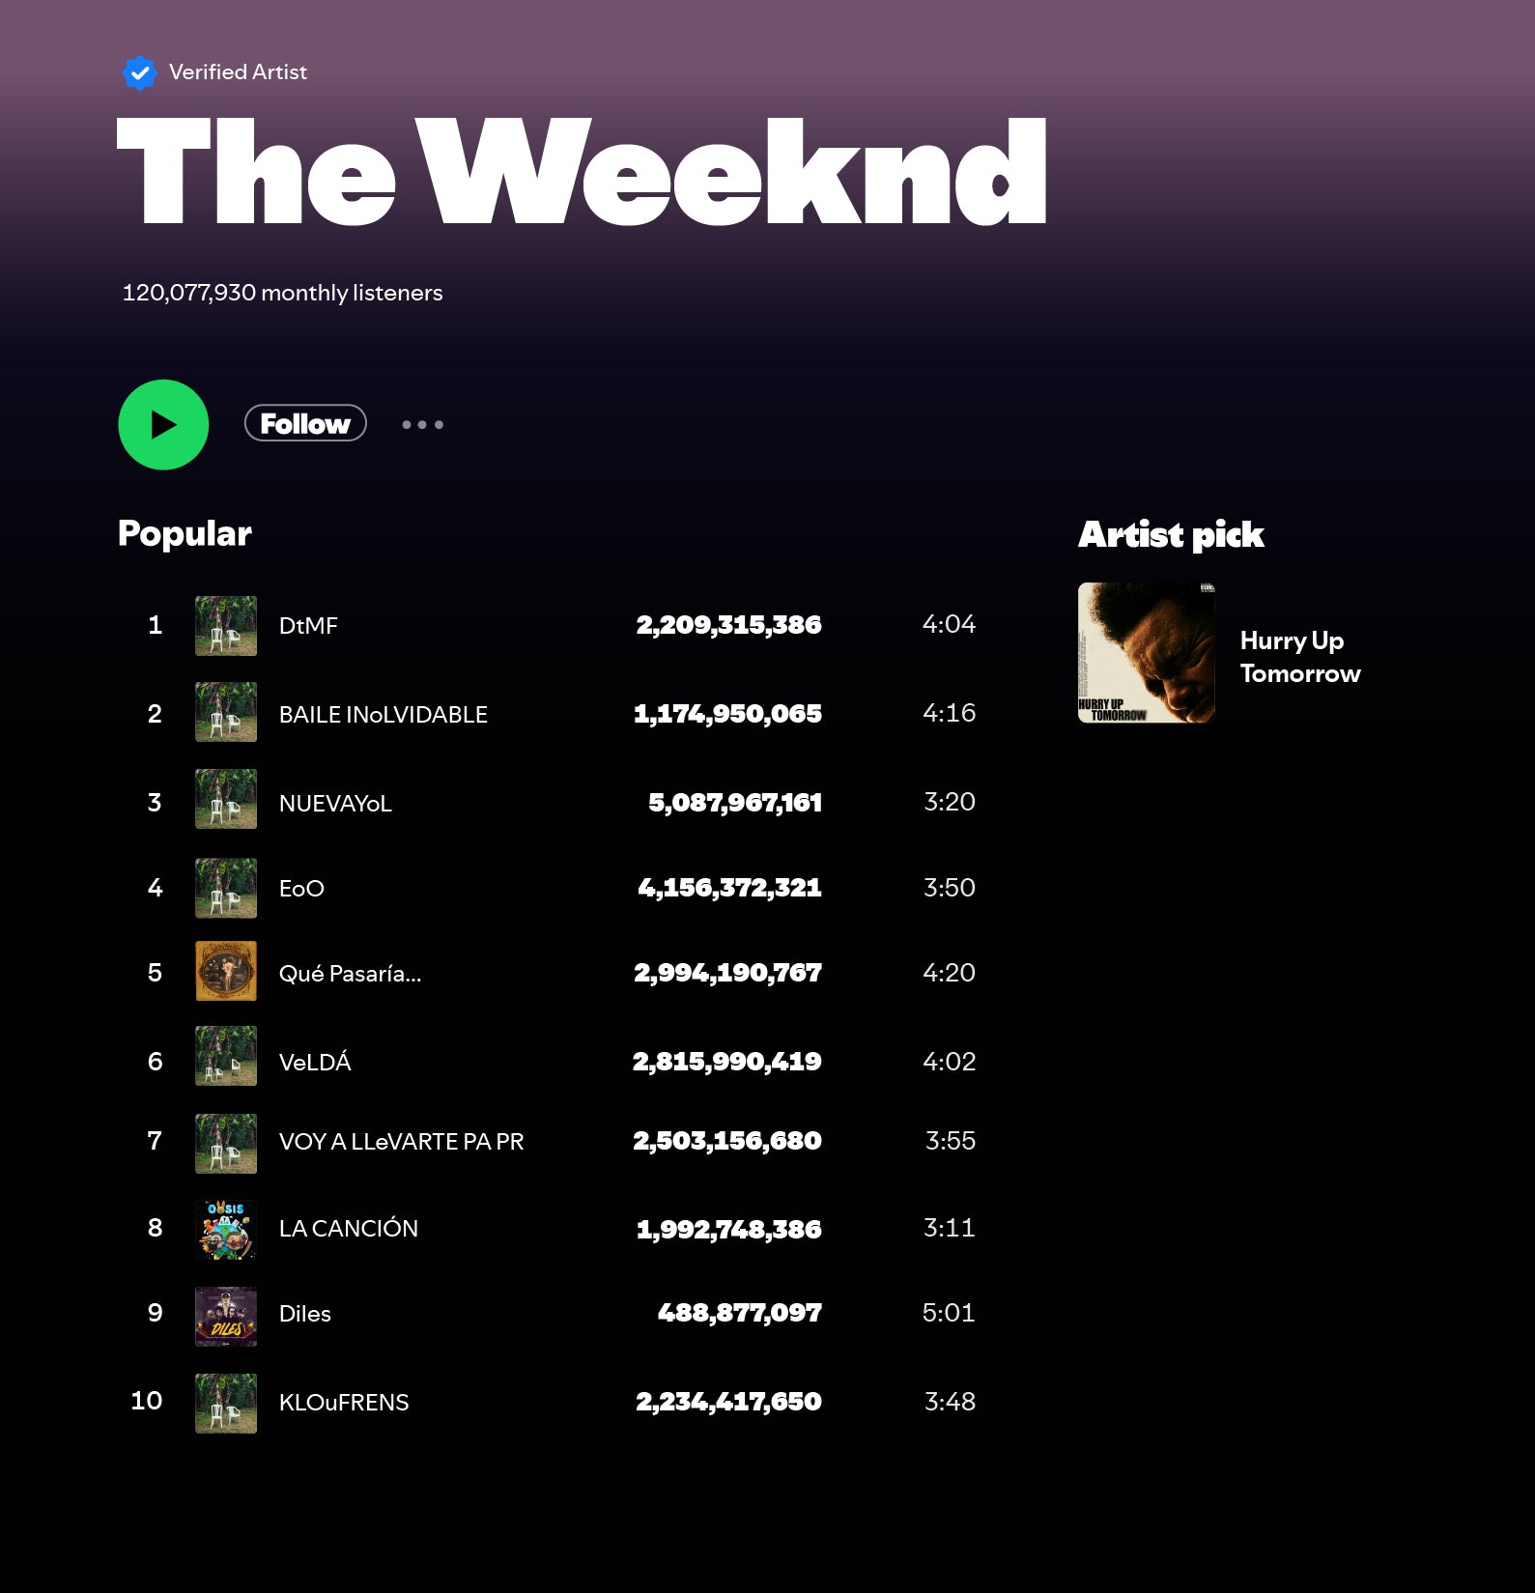
Task: Click the KLOuFRENS album art thumbnail
Action: pos(226,1404)
